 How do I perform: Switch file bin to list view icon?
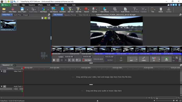tap(49, 18)
